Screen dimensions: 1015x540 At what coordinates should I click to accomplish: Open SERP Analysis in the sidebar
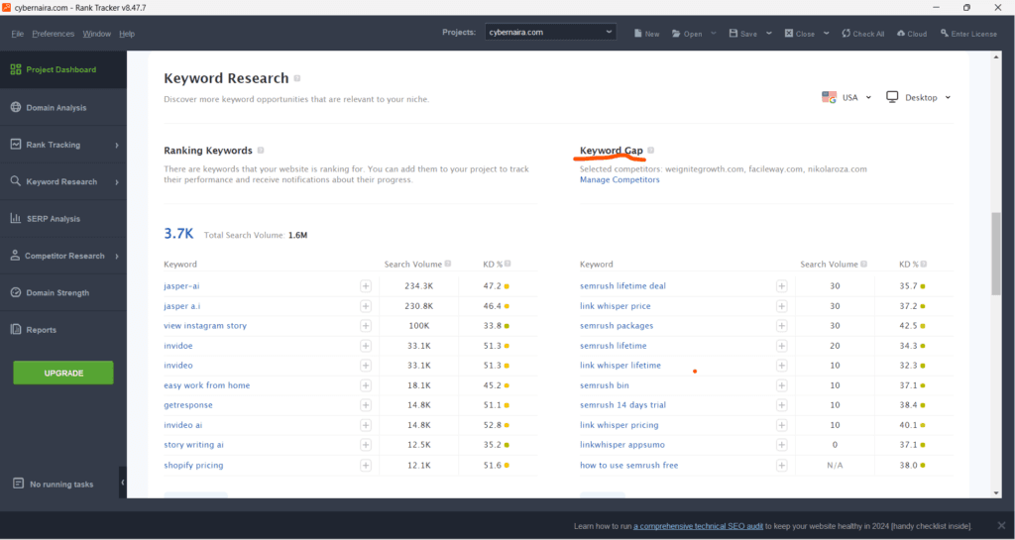(62, 219)
